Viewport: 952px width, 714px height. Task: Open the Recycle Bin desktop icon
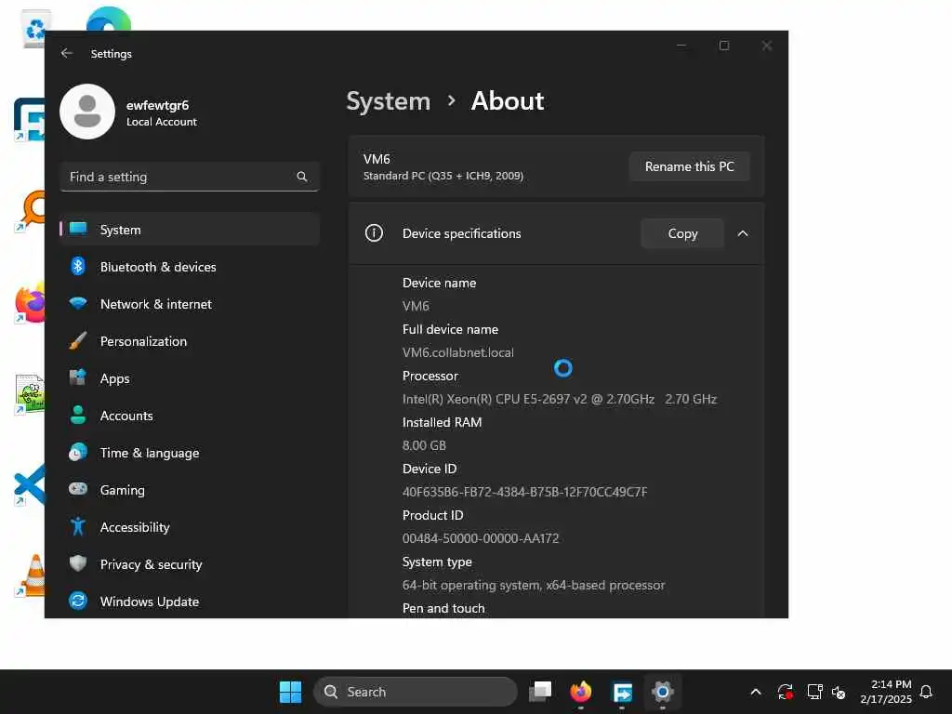point(34,29)
